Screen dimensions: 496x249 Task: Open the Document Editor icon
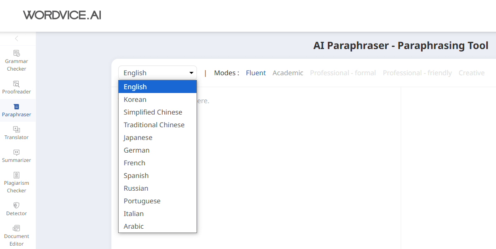(x=17, y=228)
